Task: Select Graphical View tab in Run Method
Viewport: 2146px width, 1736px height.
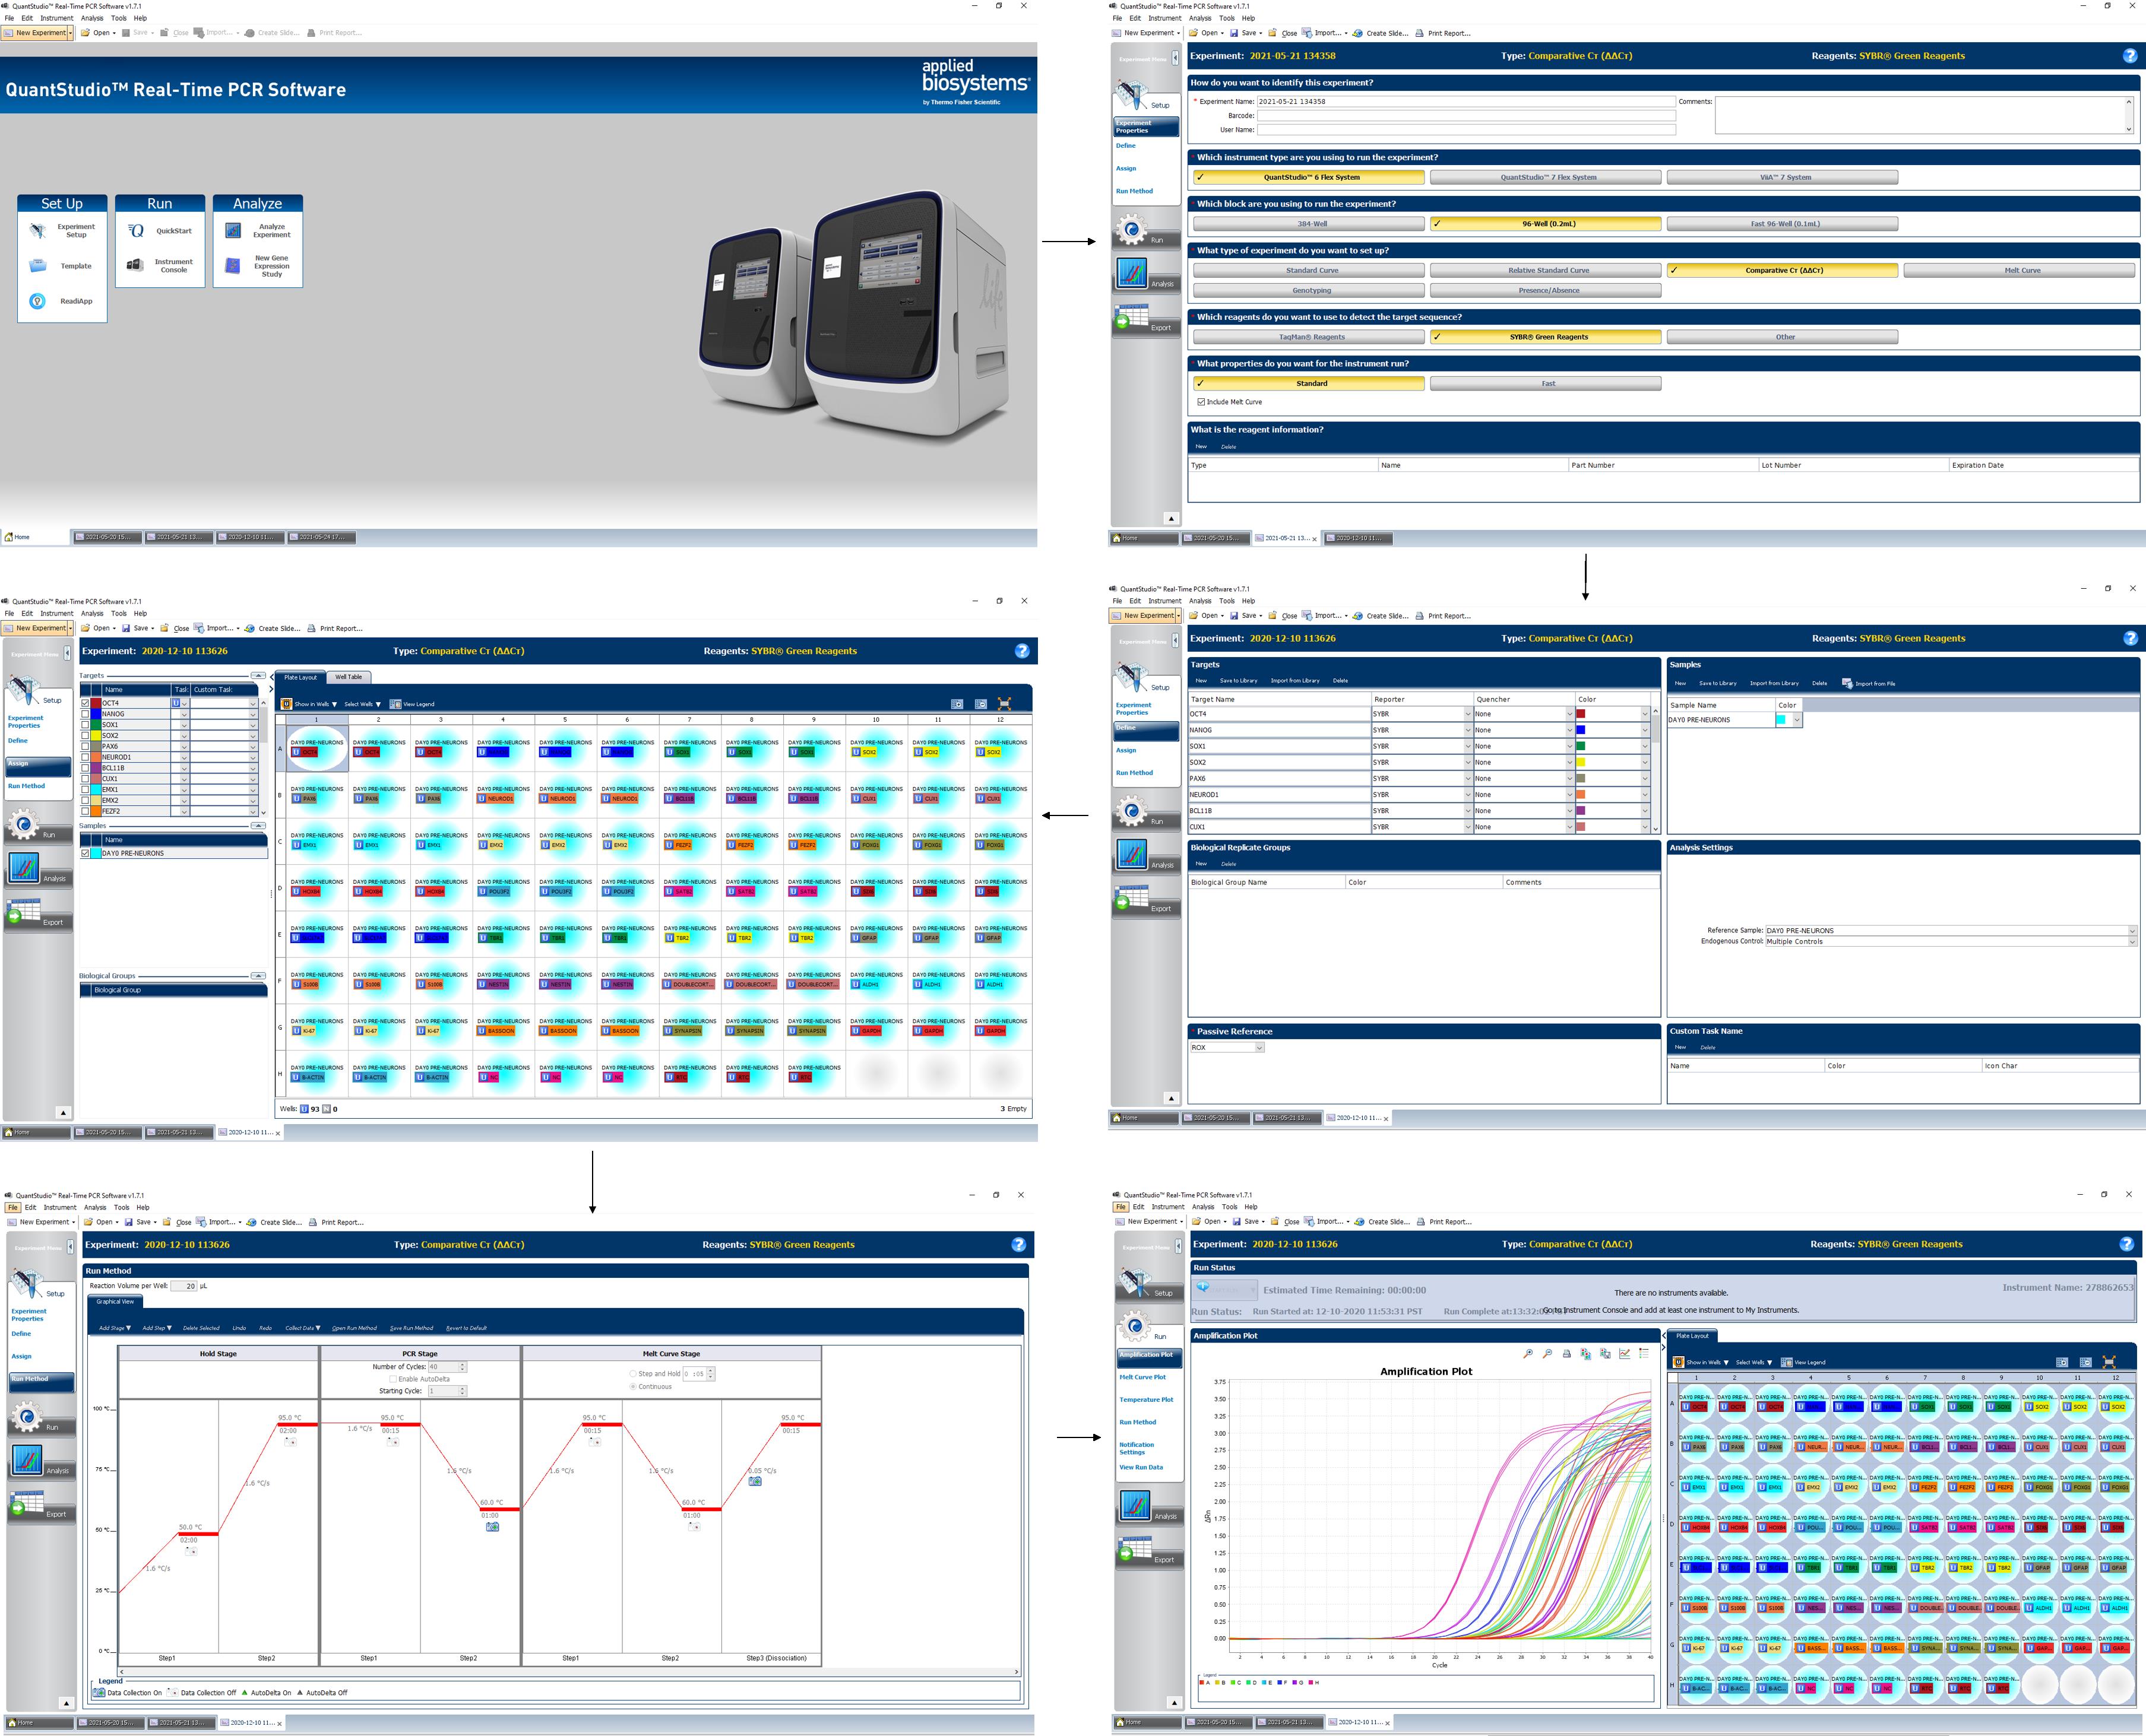Action: coord(116,1301)
